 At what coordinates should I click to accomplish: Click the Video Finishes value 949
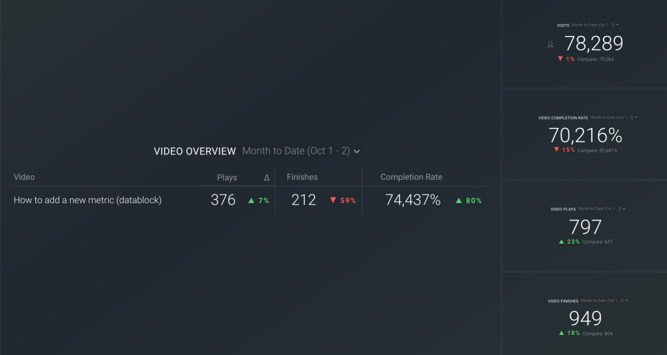[x=585, y=318]
